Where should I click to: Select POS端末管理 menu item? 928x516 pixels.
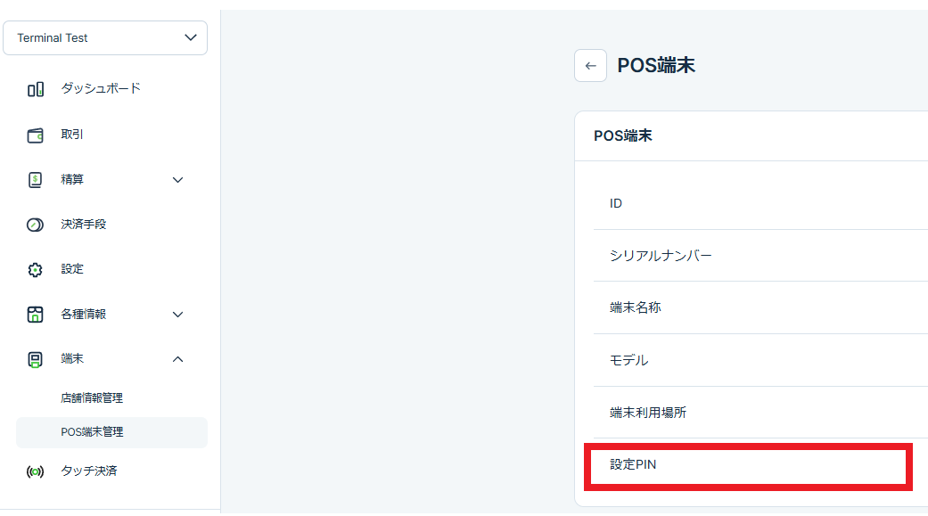click(x=92, y=432)
